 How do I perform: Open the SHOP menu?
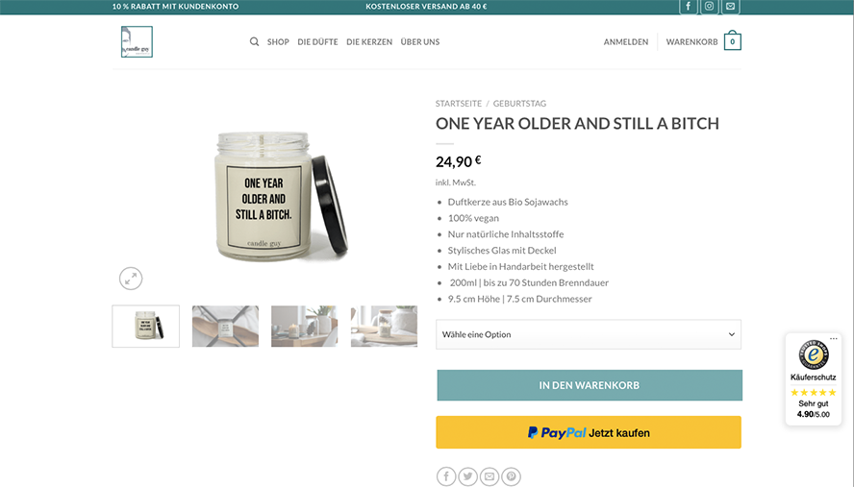tap(278, 42)
